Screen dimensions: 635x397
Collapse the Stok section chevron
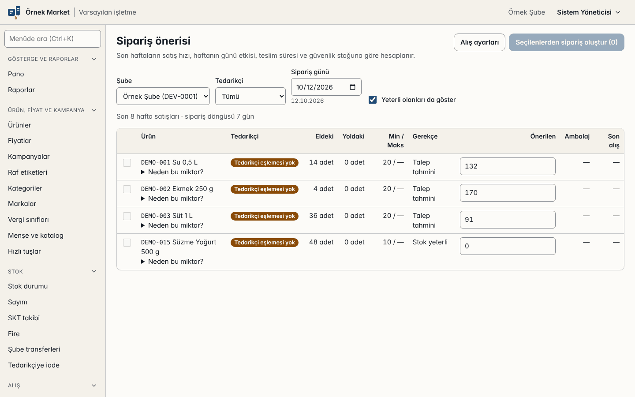pos(94,271)
